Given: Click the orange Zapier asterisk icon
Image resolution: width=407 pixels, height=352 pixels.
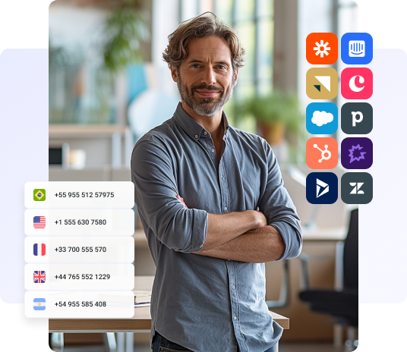Looking at the screenshot, I should click(322, 49).
